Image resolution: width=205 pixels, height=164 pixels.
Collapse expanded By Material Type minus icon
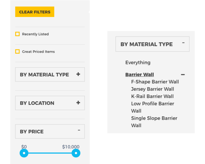tap(183, 43)
